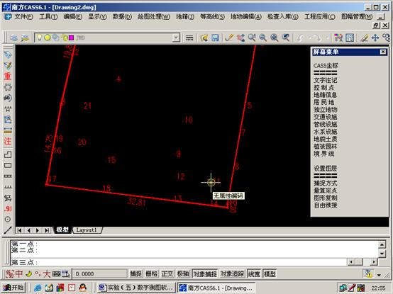Click the 开始 Start button
The image size is (393, 294).
coord(13,288)
